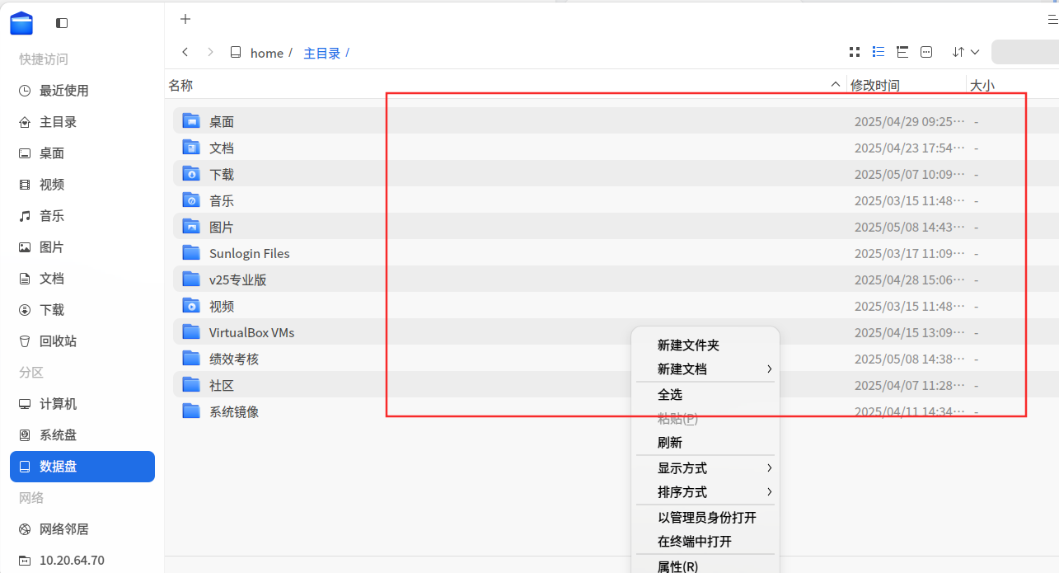Choose 在终端中打开 from context menu
The height and width of the screenshot is (573, 1059).
pos(705,542)
